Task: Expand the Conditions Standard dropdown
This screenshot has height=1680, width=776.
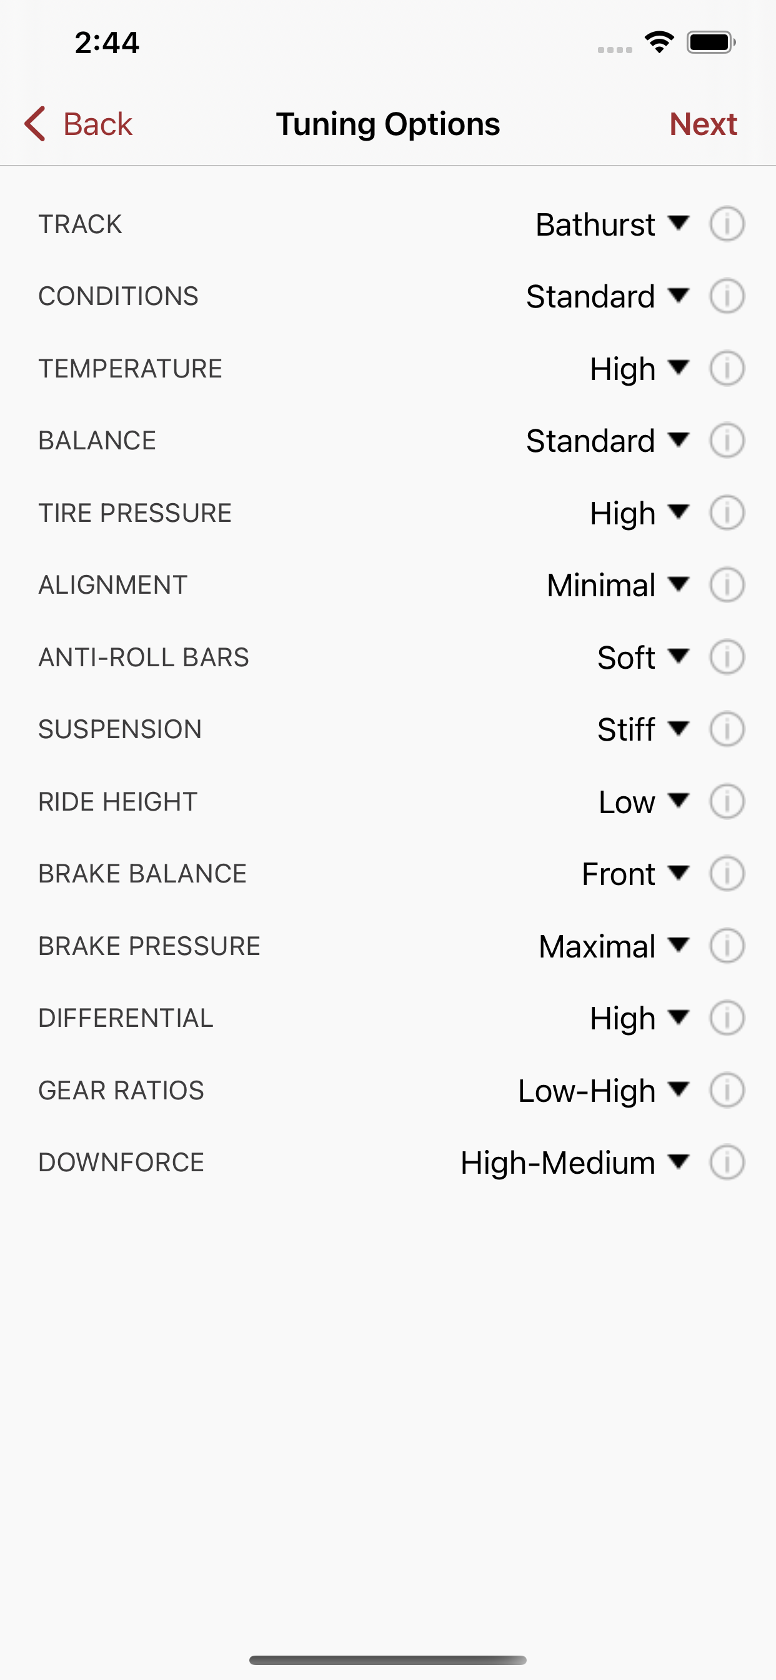Action: pyautogui.click(x=607, y=297)
